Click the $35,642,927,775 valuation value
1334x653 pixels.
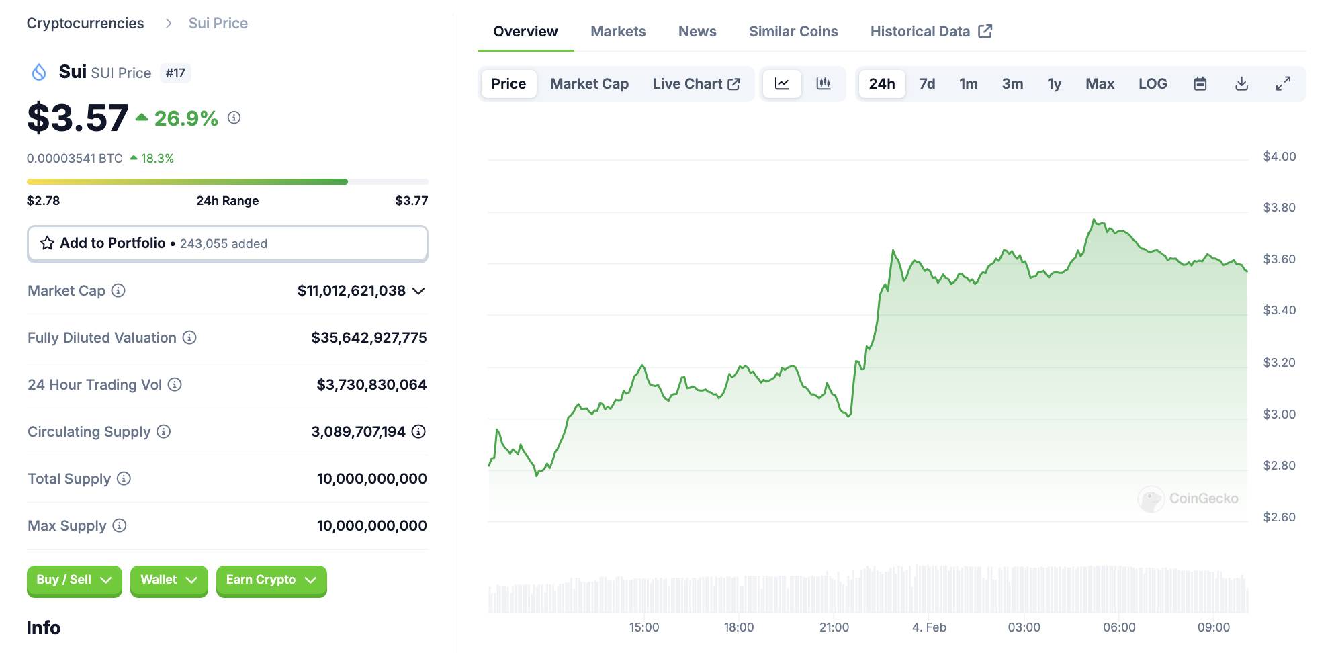(x=369, y=337)
